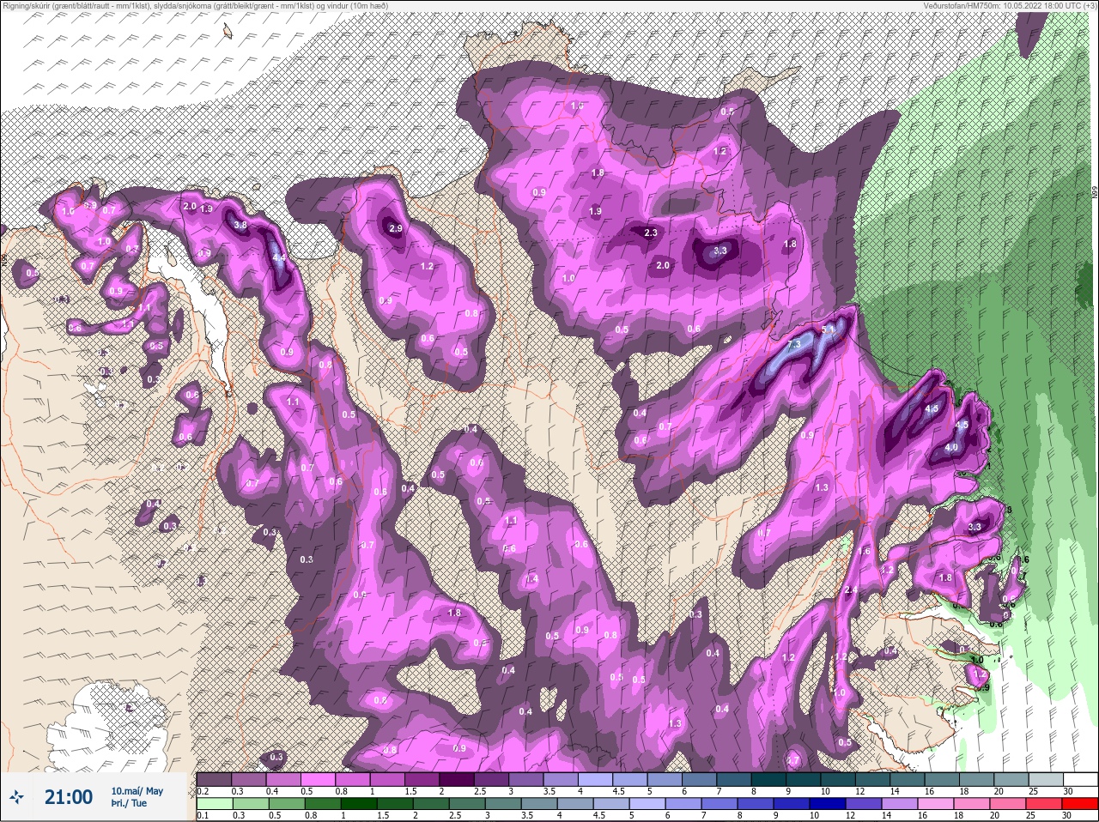Click the 'Veðurstofan/HM750m' source text
1099x822 pixels.
(x=962, y=5)
